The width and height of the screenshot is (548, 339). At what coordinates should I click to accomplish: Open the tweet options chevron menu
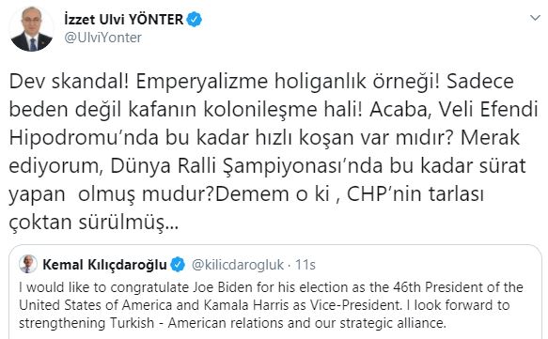coord(535,18)
